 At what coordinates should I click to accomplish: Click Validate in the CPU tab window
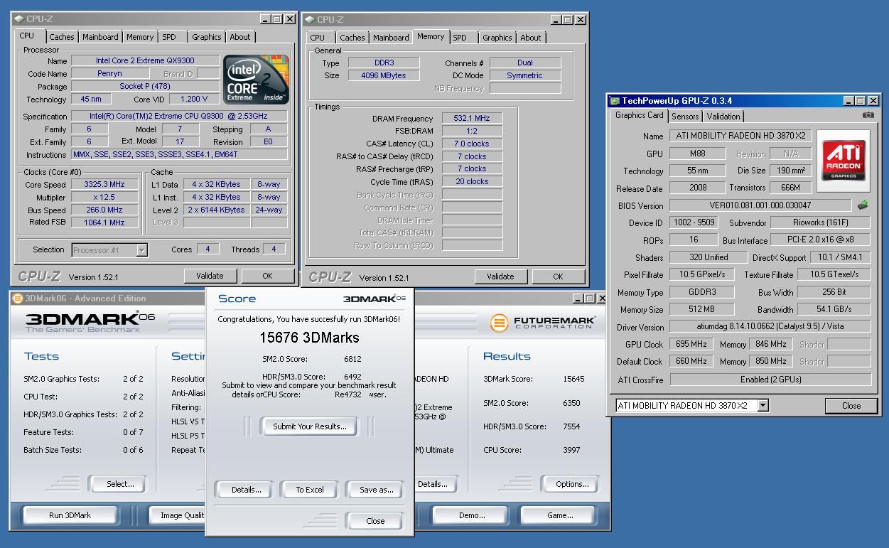[210, 276]
